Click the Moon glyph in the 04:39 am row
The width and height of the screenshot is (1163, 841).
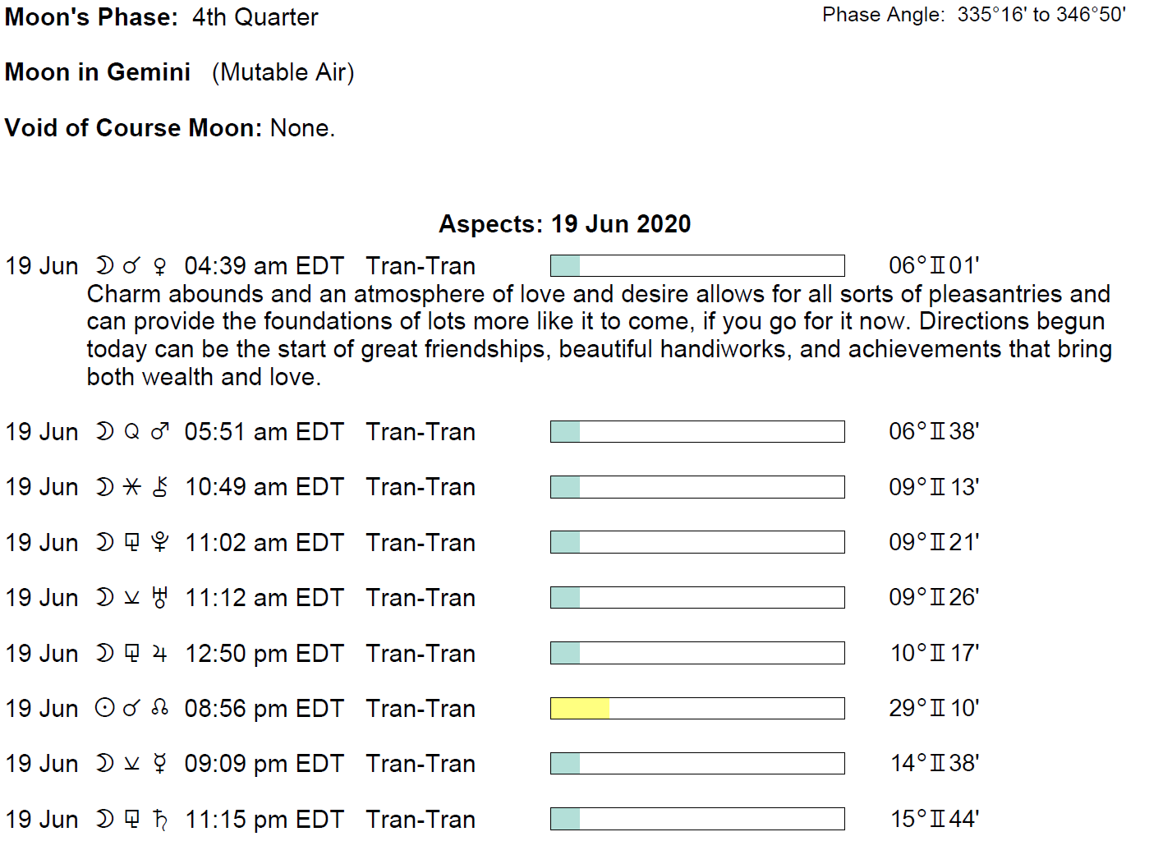pyautogui.click(x=104, y=266)
